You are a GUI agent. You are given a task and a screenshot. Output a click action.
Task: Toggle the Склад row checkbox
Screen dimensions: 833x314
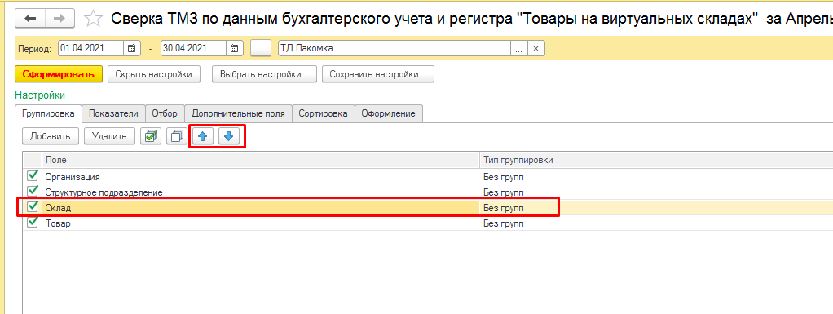33,206
